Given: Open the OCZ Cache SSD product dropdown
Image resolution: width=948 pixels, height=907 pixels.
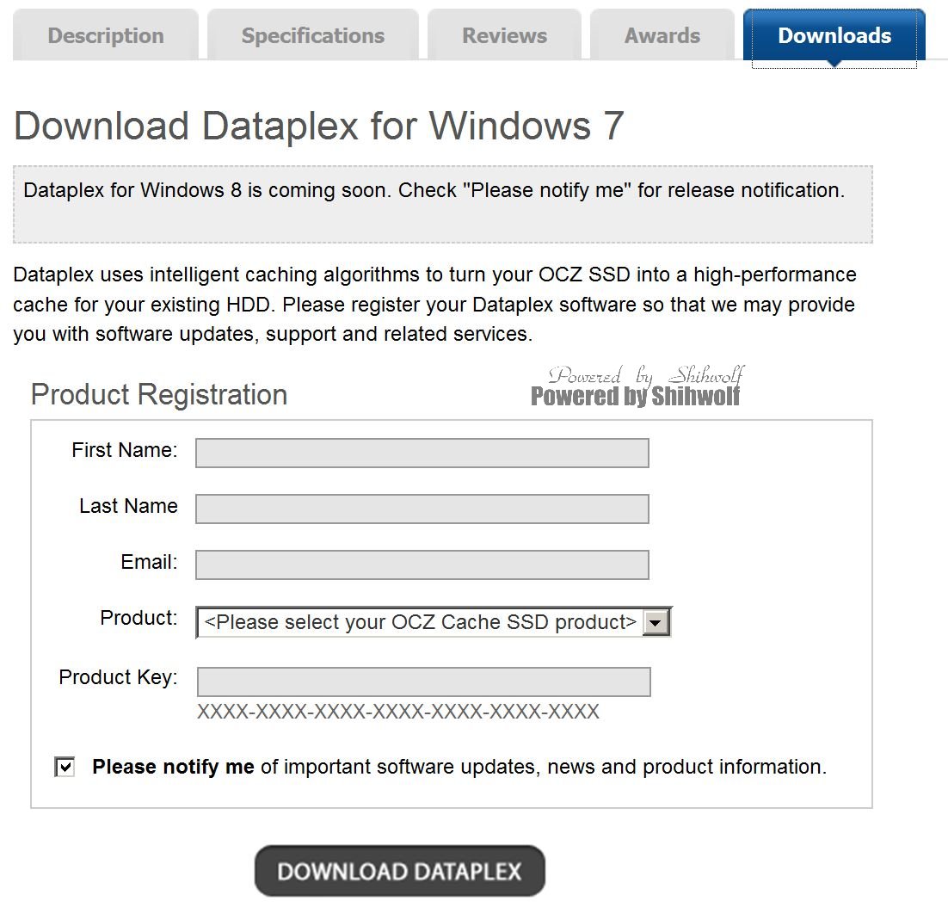Looking at the screenshot, I should point(434,622).
